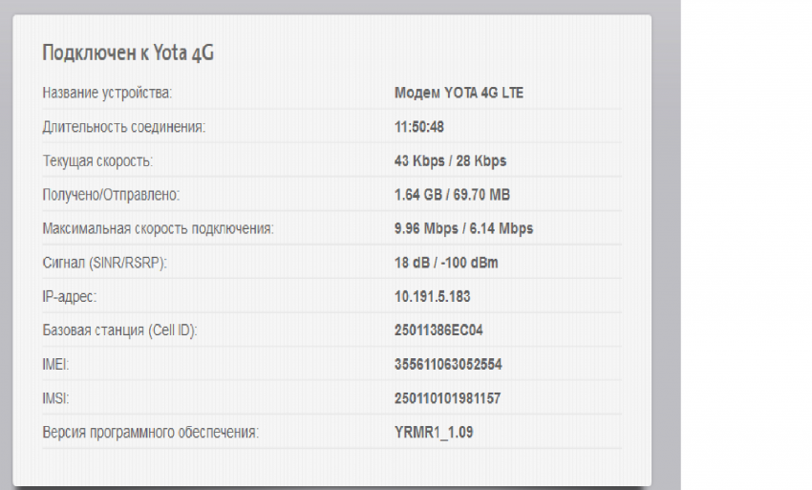The width and height of the screenshot is (812, 490).
Task: Click the "IP-адрес" label
Action: [x=70, y=296]
